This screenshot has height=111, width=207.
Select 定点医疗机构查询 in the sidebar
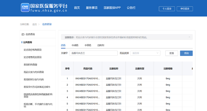33,50
